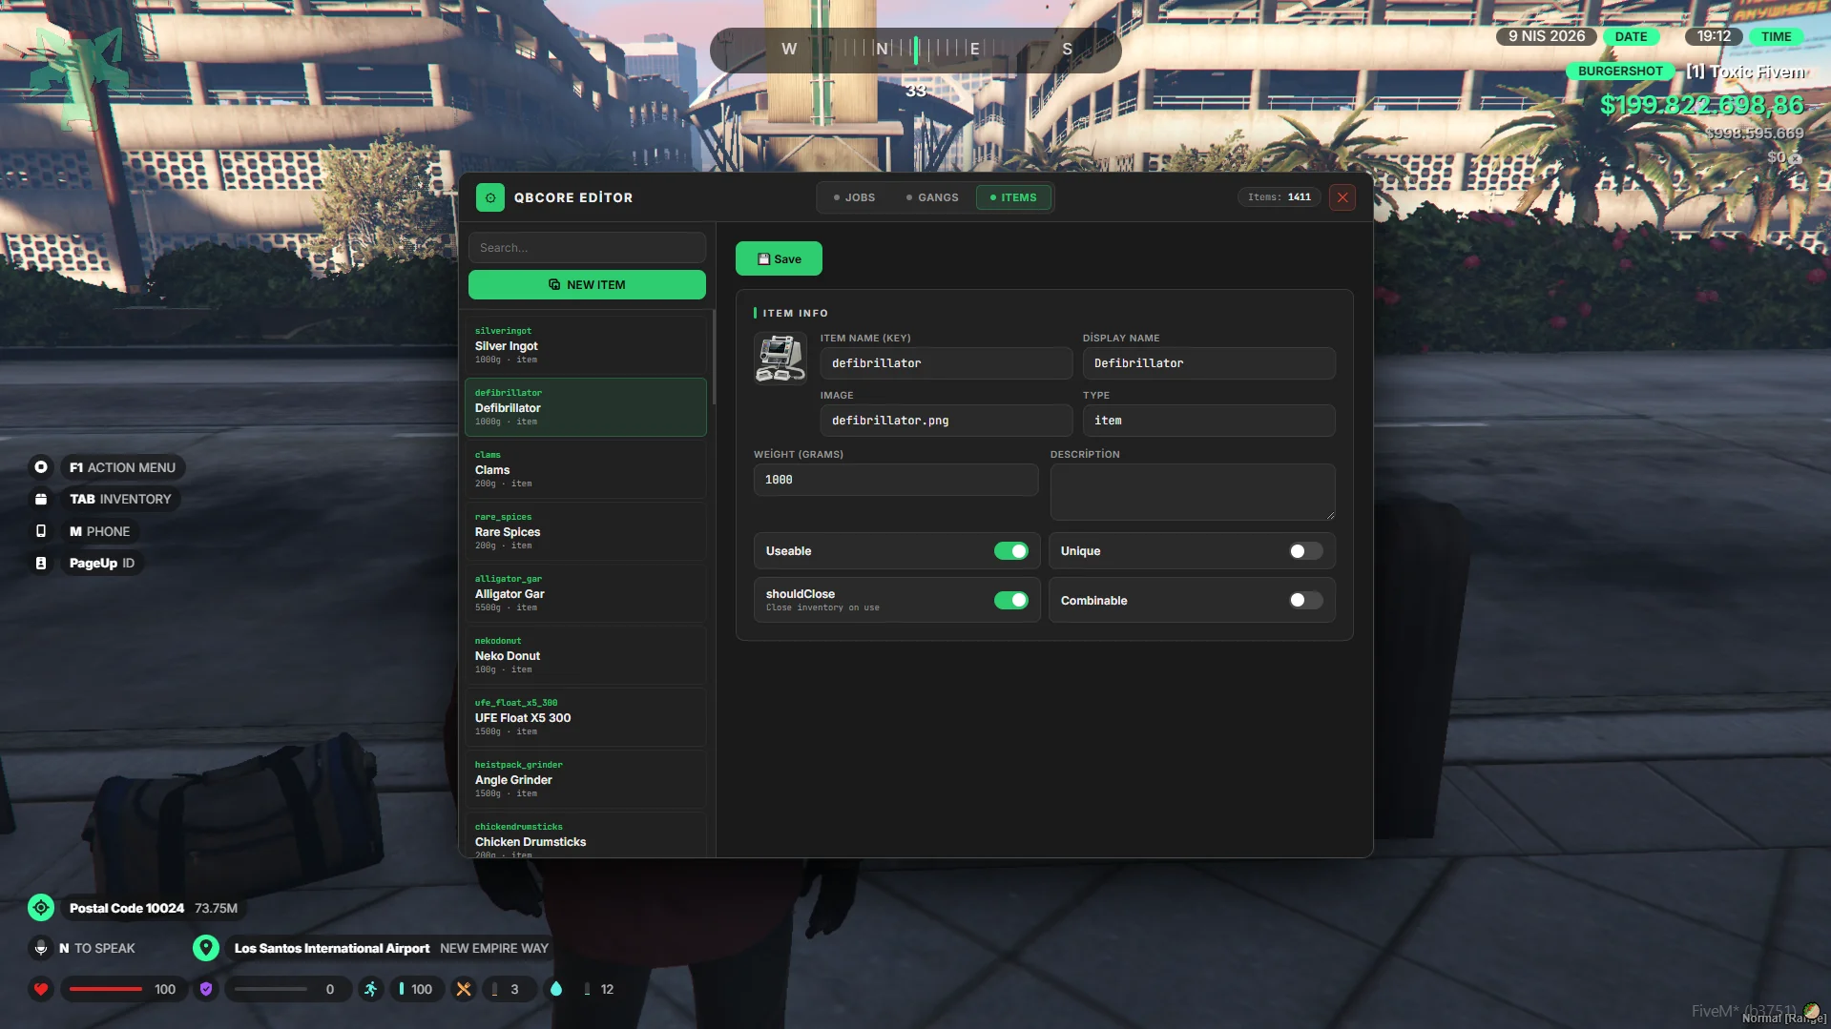Click the fork and knife hunger icon
Screen dimensions: 1831x1029
point(464,989)
